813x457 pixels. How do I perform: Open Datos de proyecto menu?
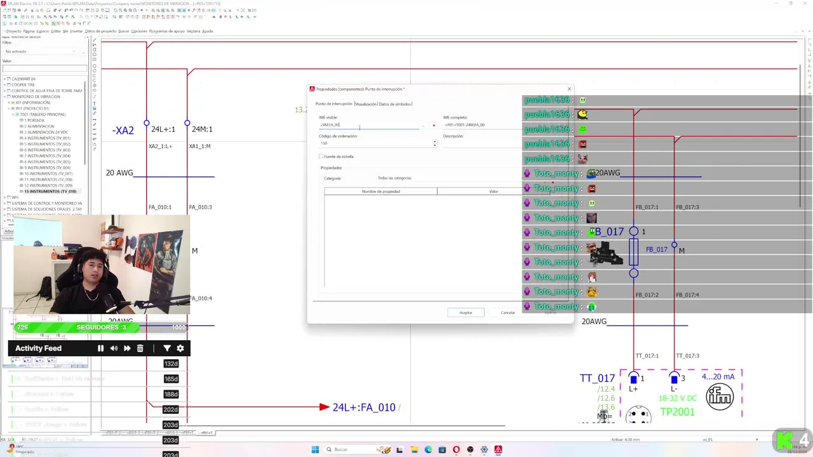point(100,31)
